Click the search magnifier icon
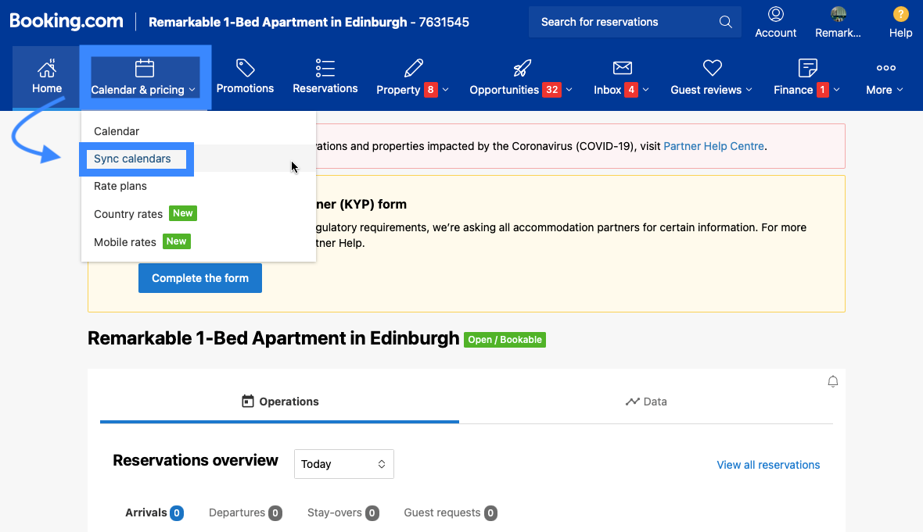923x532 pixels. [x=725, y=22]
